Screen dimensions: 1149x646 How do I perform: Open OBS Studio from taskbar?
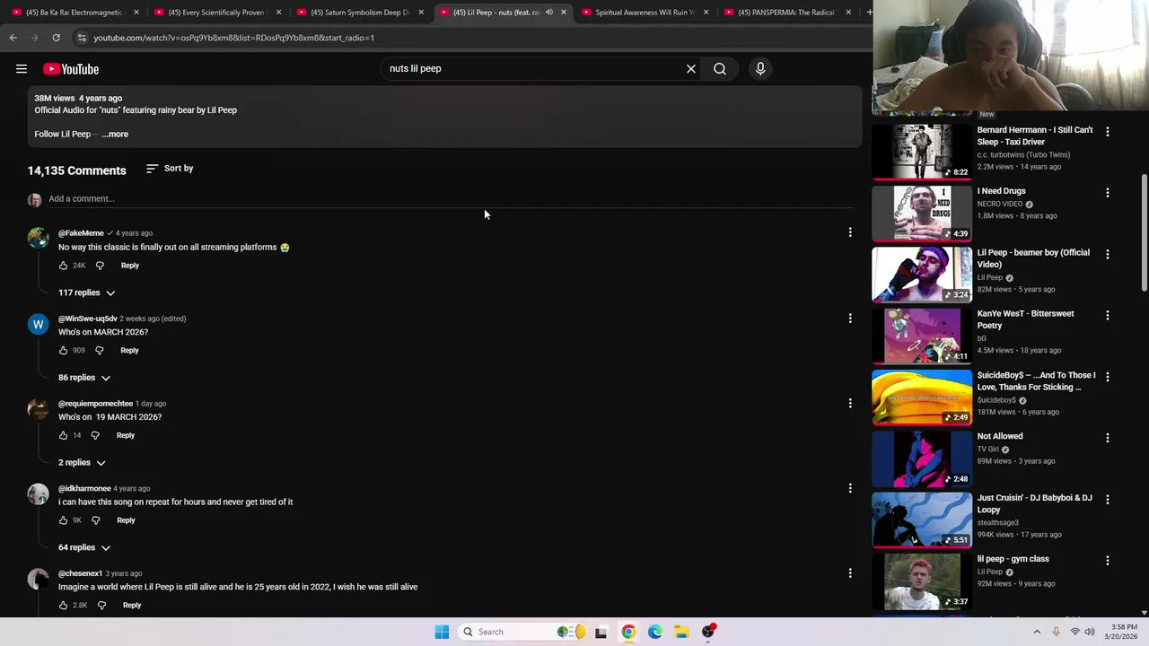click(708, 632)
